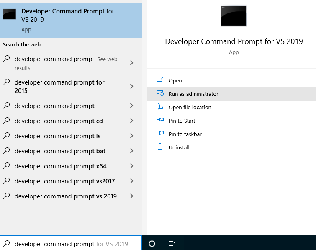The width and height of the screenshot is (316, 250).
Task: Expand the 'developer command prompt cd' suggestion arrow
Action: pyautogui.click(x=131, y=121)
